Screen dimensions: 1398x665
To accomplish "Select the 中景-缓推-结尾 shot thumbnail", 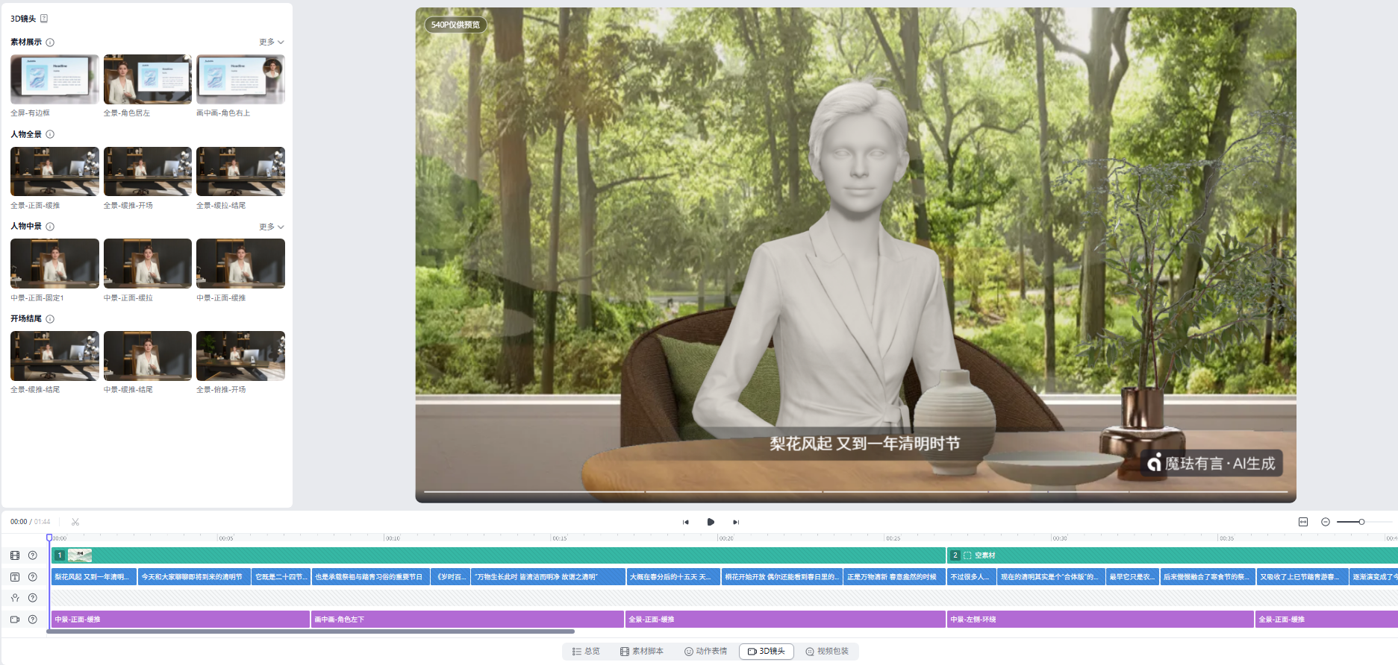I will (x=148, y=356).
